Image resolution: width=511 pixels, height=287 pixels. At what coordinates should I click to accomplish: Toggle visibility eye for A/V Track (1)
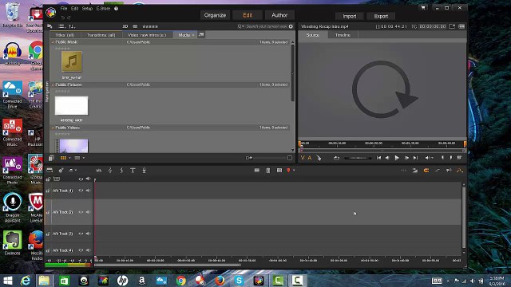81,191
